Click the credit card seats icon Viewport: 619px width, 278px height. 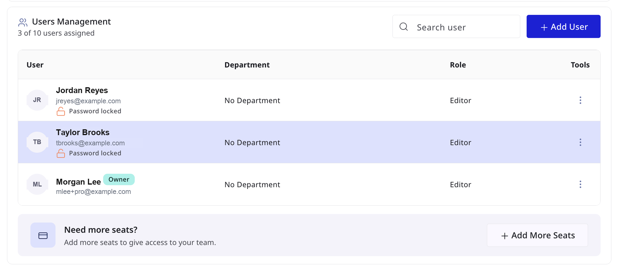pos(43,235)
